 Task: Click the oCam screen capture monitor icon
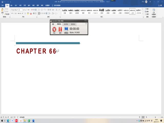66,29
